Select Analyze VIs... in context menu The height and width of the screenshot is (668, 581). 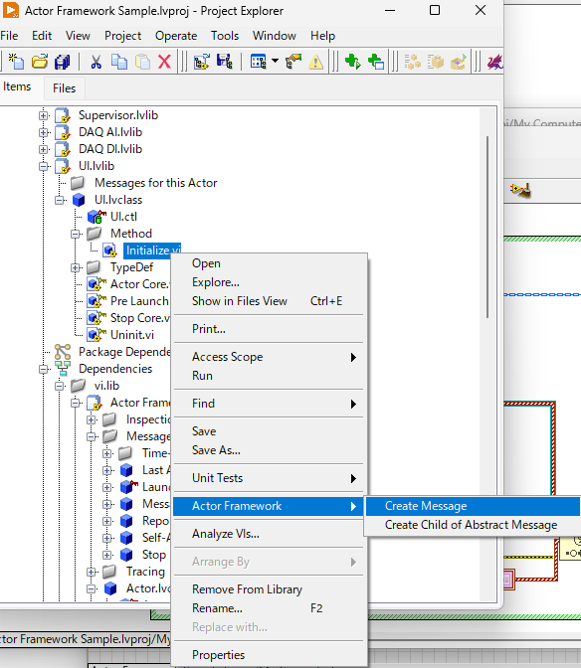pos(270,534)
